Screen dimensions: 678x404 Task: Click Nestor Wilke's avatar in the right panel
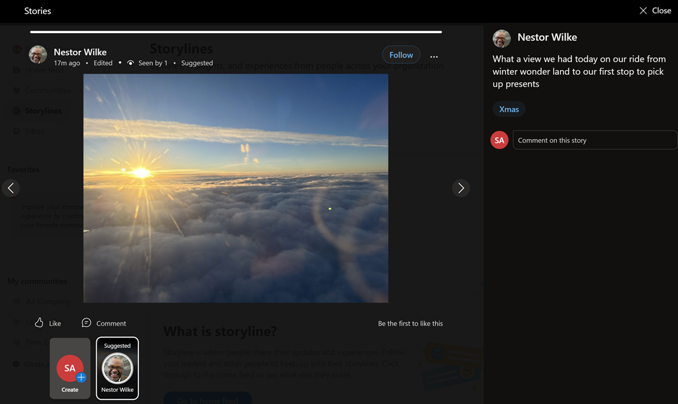click(502, 38)
